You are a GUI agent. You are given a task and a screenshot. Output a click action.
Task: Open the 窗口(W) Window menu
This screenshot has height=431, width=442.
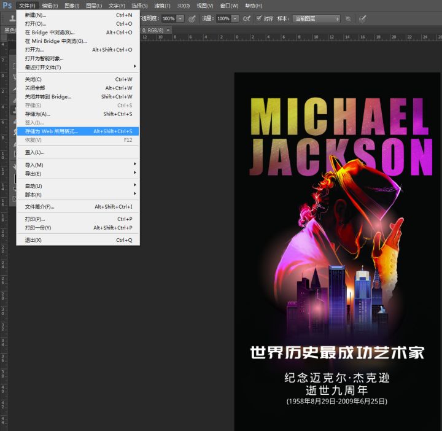(229, 6)
